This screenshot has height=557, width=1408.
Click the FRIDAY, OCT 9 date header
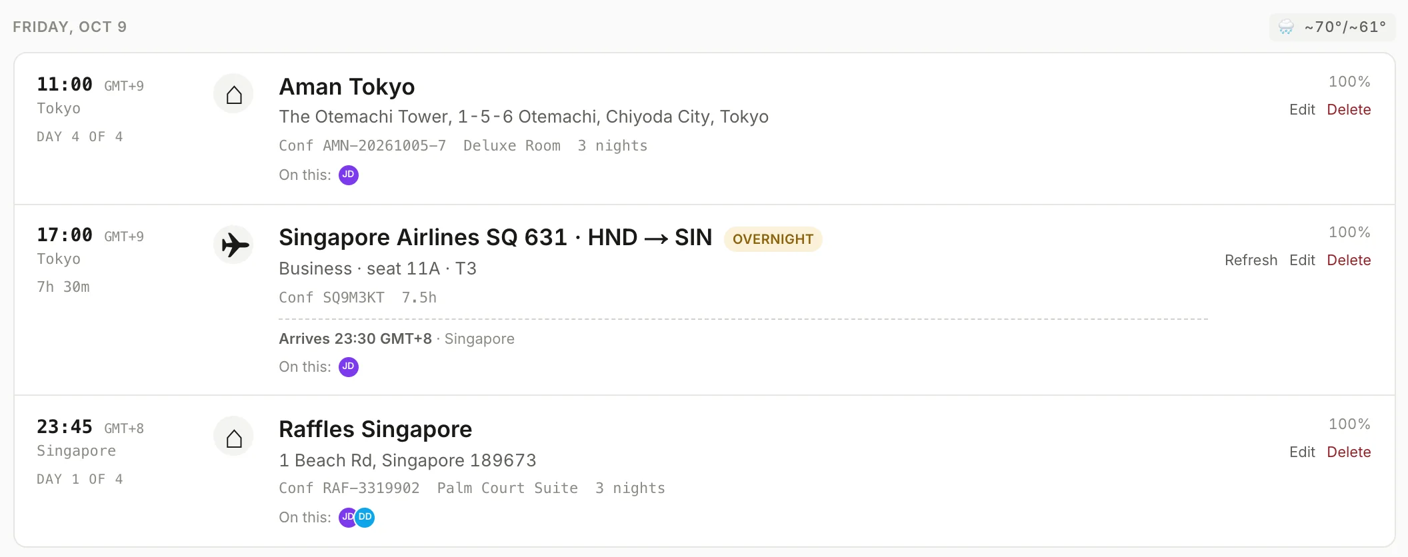click(x=69, y=27)
